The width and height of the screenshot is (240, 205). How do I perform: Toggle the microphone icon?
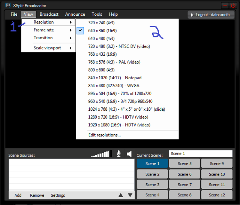[x=118, y=154]
